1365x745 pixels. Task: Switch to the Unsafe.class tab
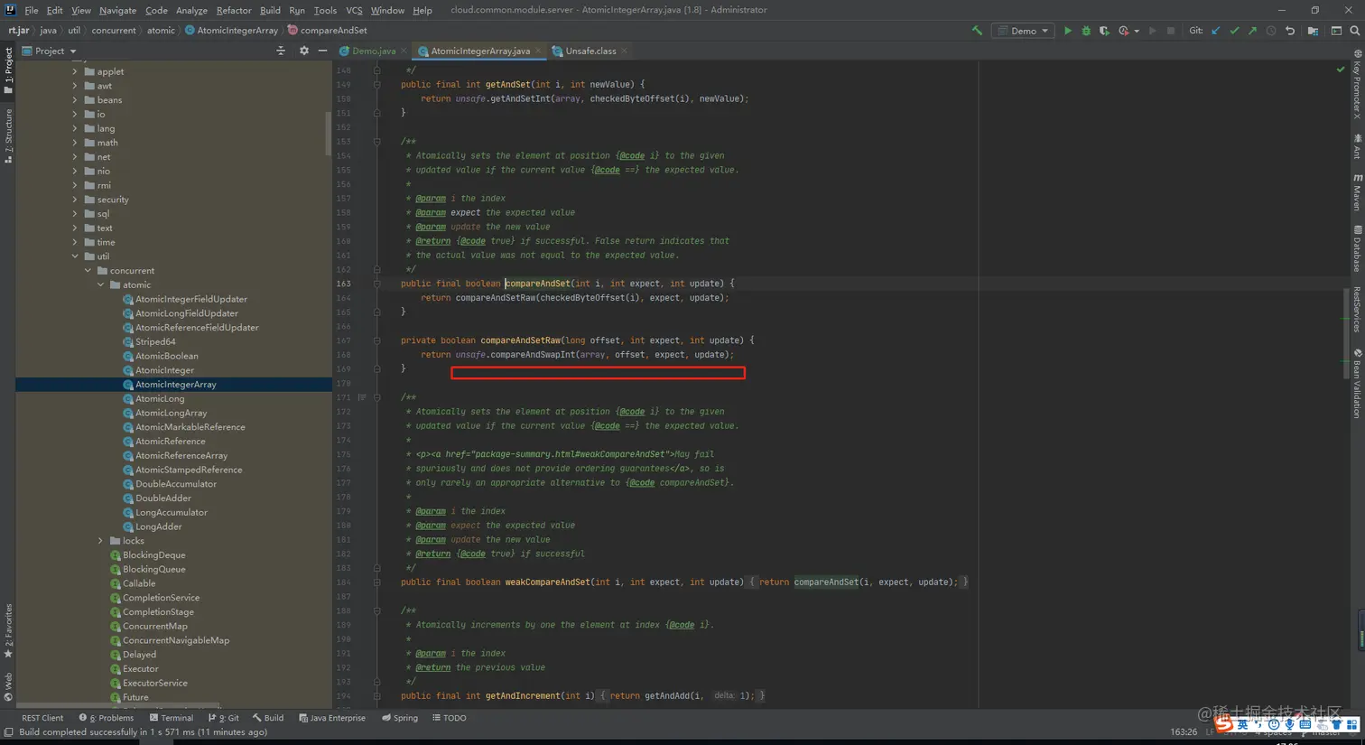point(590,51)
